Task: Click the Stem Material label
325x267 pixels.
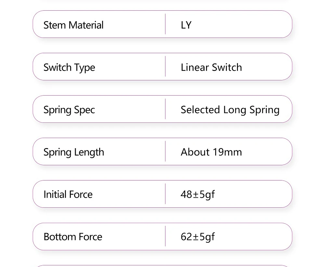Action: (73, 25)
